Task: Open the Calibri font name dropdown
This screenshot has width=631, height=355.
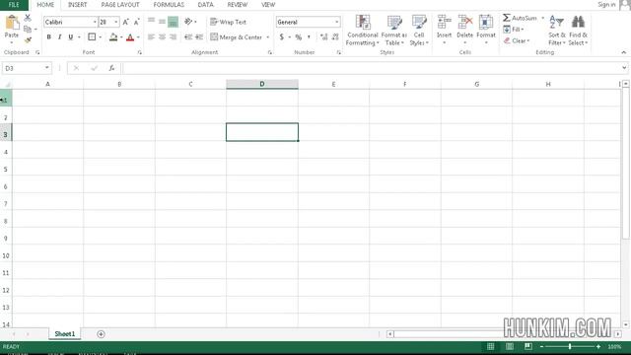Action: (95, 22)
